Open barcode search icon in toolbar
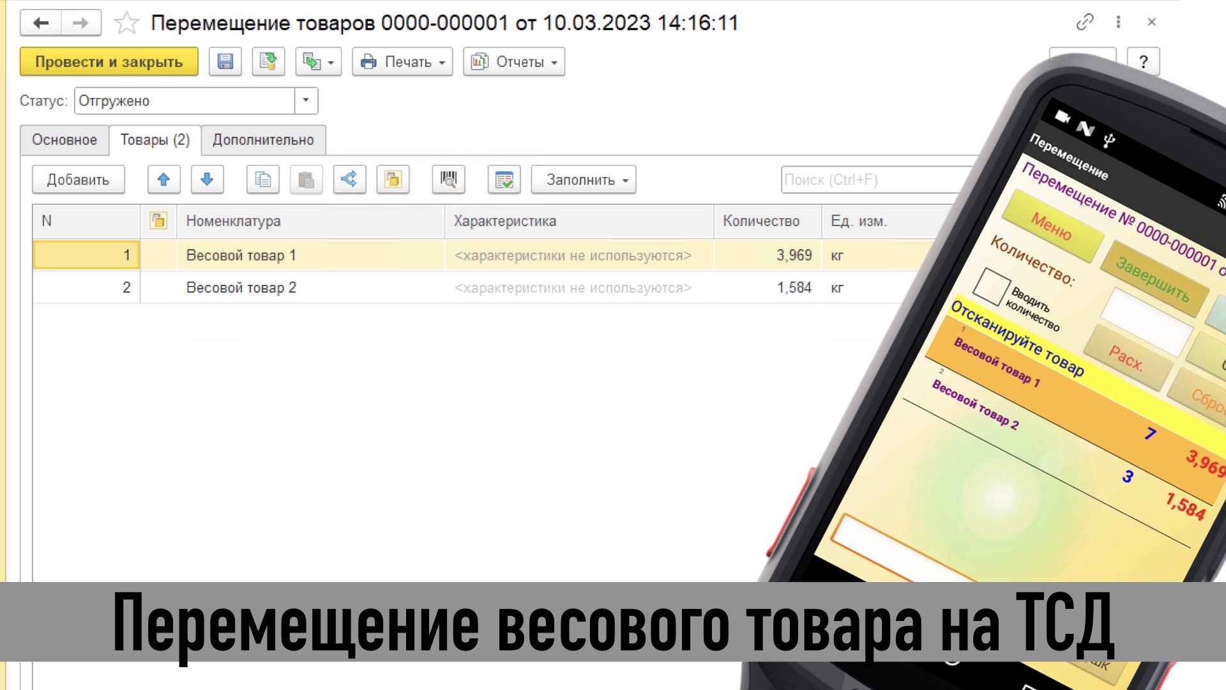 449,180
